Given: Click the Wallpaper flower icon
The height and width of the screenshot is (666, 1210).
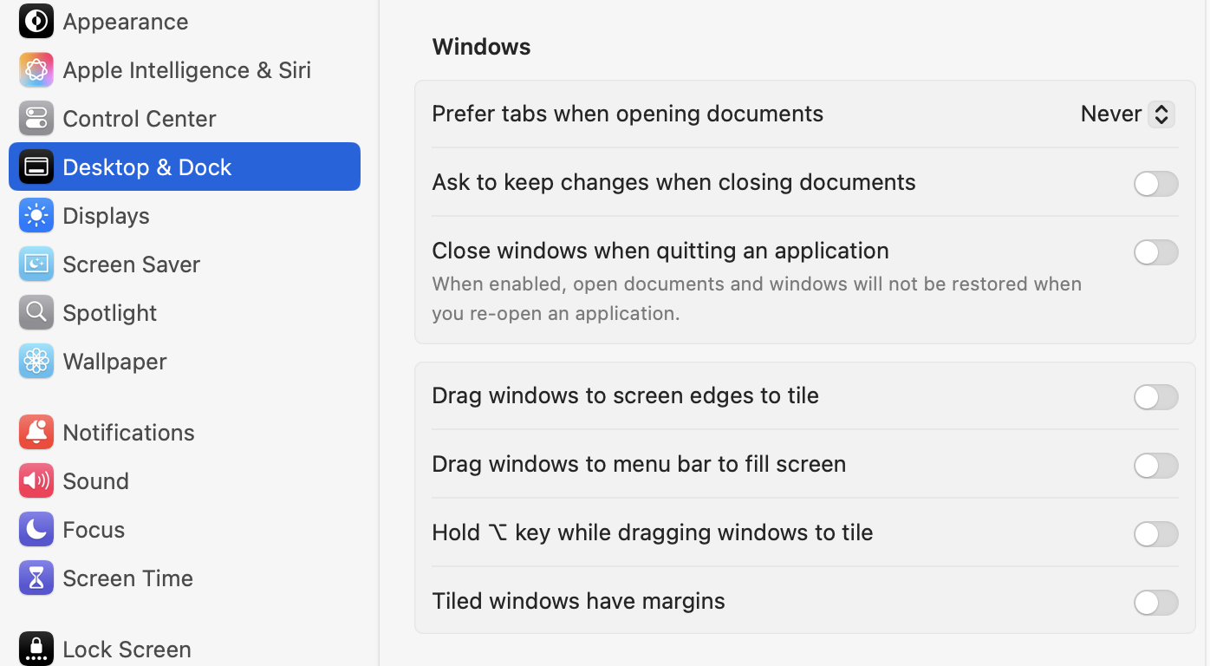Looking at the screenshot, I should (36, 361).
